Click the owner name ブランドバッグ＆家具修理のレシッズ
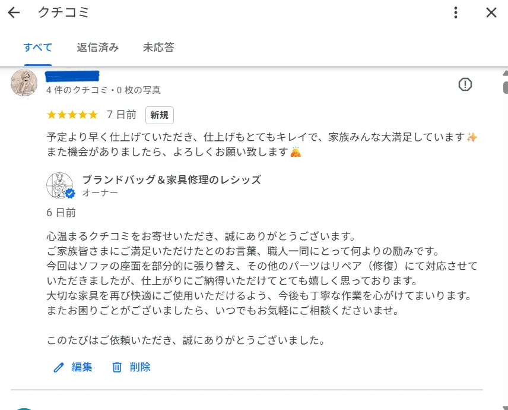 click(x=171, y=180)
